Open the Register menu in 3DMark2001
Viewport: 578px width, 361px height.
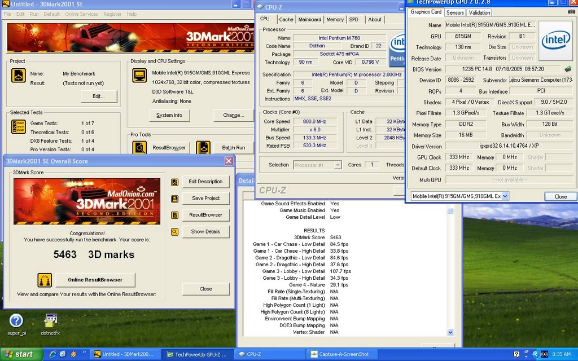112,14
